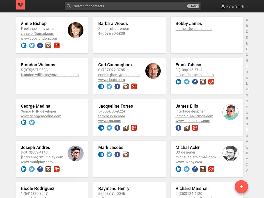
Task: Open scientificamerican.com link
Action: click(195, 75)
